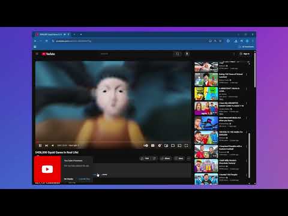Open the apps grid in bookmarks bar
The width and height of the screenshot is (288, 216).
(35, 47)
